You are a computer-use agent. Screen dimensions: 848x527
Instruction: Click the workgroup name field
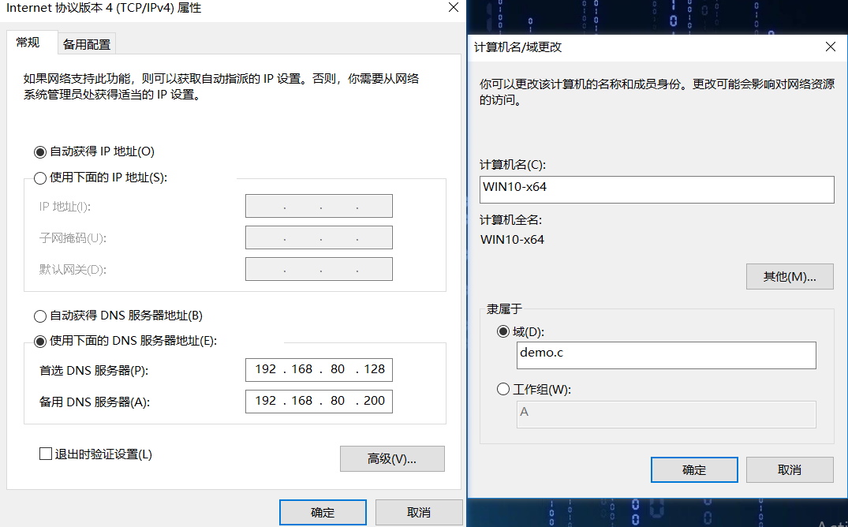pos(667,414)
